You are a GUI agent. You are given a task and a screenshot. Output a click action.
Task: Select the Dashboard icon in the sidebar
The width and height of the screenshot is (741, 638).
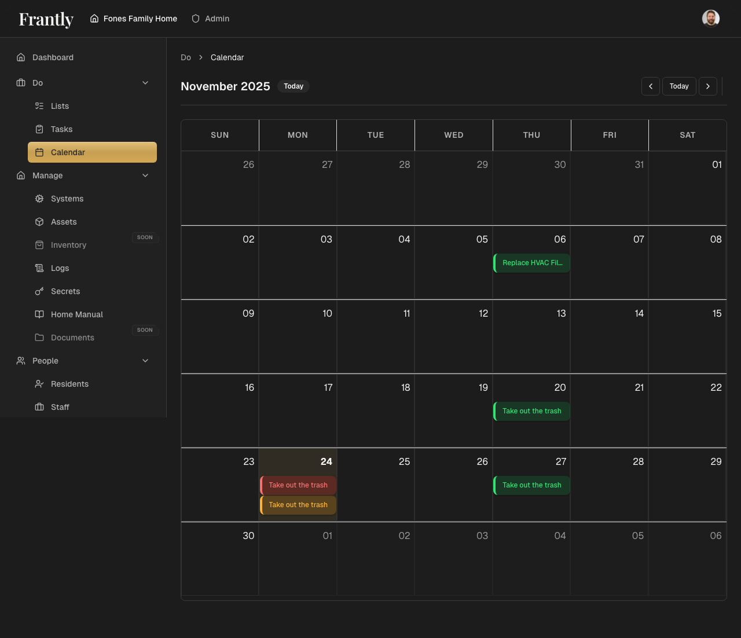21,57
